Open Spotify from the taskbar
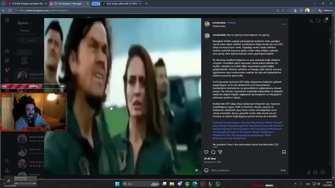Screen dimensions: 335x188 [x=187, y=184]
